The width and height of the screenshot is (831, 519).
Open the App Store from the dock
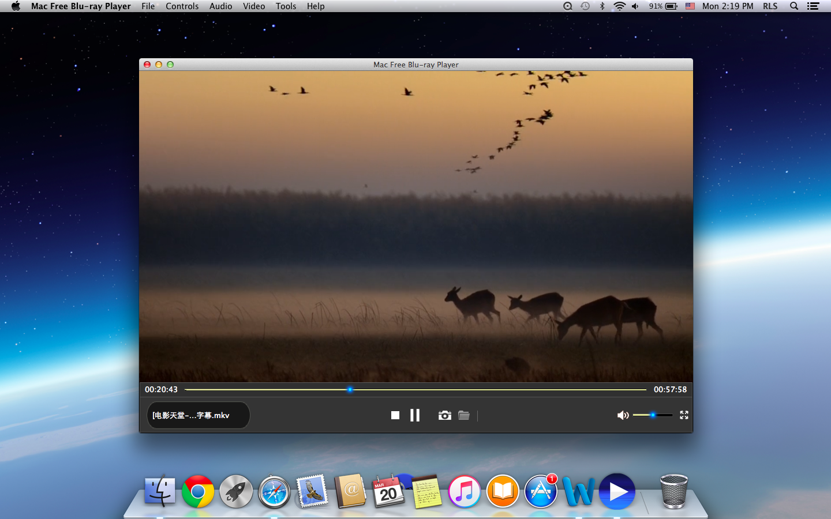(541, 492)
